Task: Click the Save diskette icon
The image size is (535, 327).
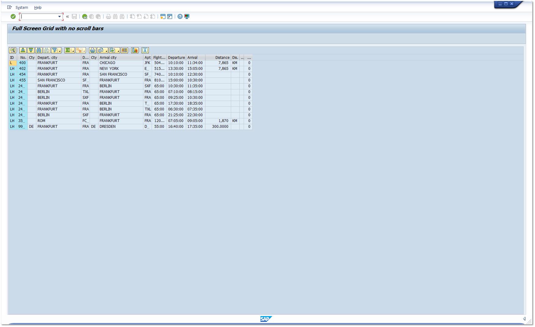Action: coord(74,16)
